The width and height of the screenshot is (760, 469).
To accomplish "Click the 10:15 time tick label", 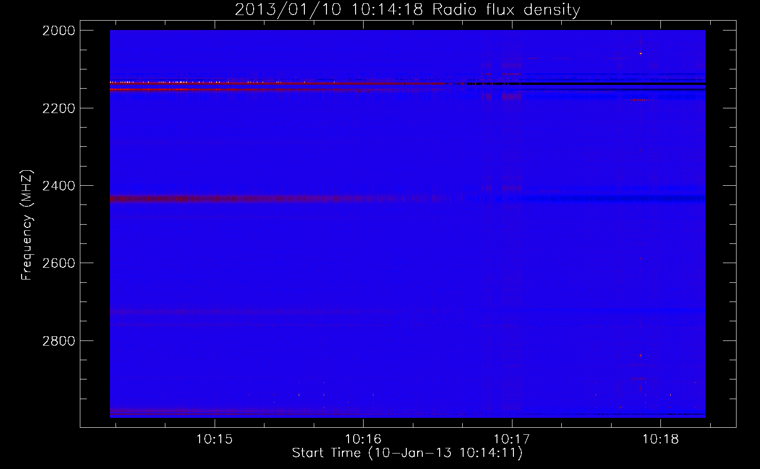I will point(215,439).
